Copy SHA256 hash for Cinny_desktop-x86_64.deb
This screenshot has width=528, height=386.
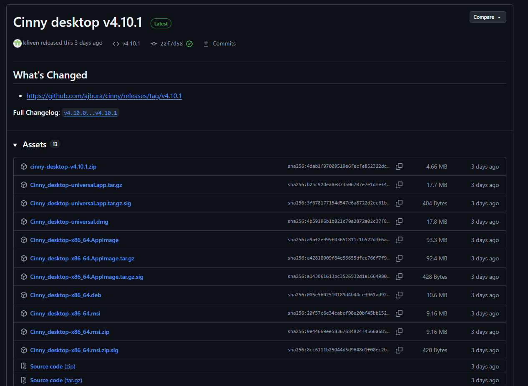(x=399, y=295)
